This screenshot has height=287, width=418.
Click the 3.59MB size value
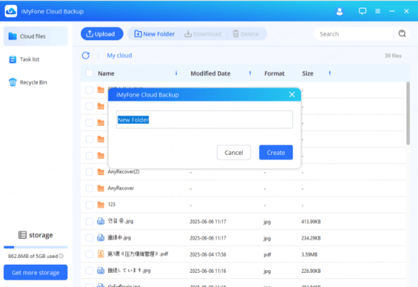coord(309,254)
